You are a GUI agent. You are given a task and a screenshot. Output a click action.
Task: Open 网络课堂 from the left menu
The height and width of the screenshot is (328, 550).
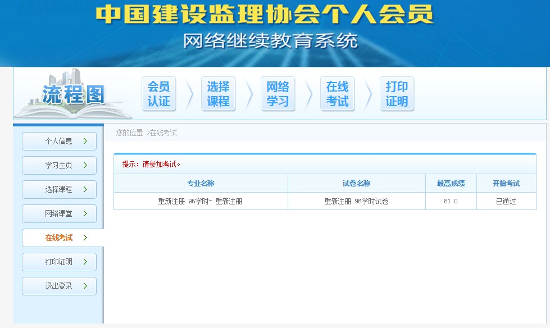(x=59, y=213)
